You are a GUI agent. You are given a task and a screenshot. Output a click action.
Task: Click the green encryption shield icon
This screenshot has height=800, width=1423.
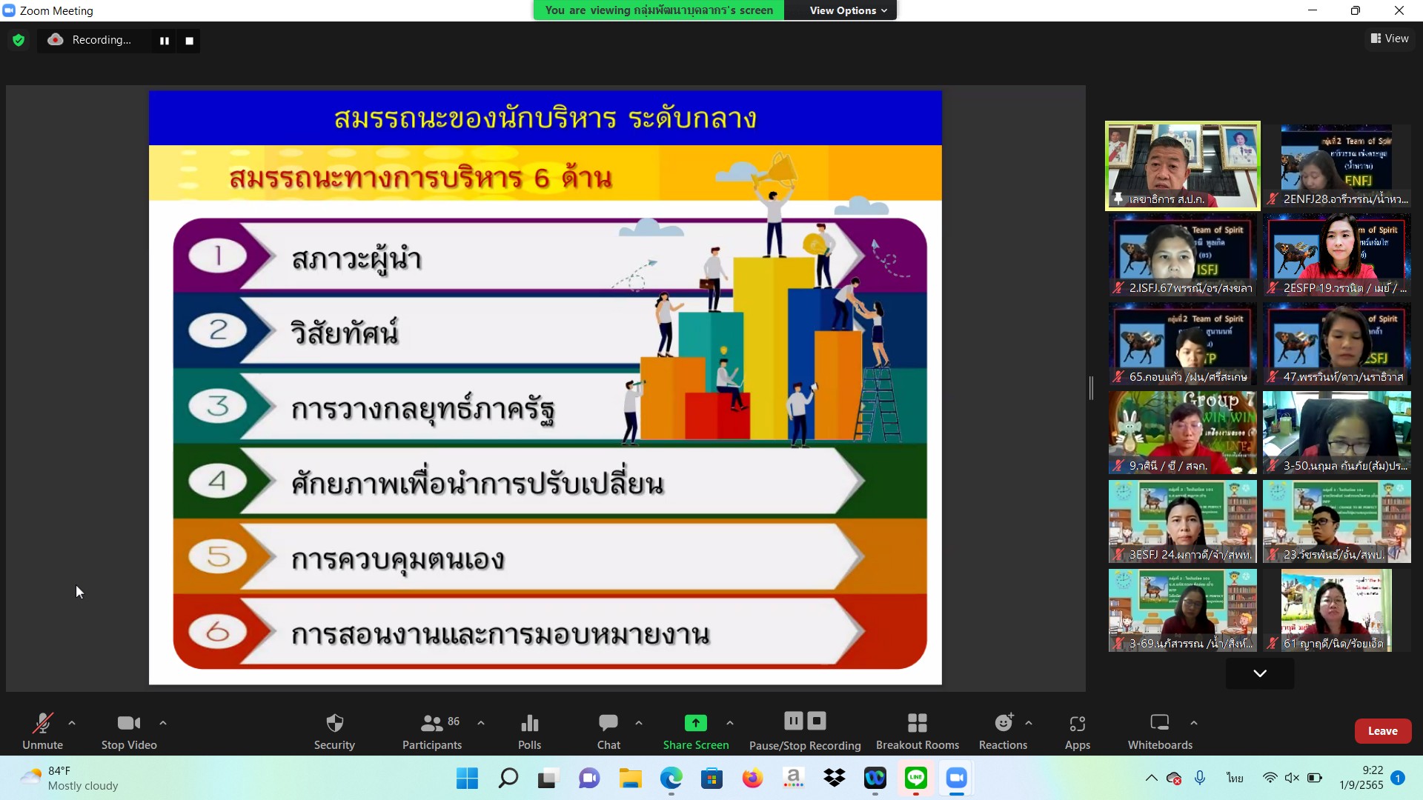19,40
